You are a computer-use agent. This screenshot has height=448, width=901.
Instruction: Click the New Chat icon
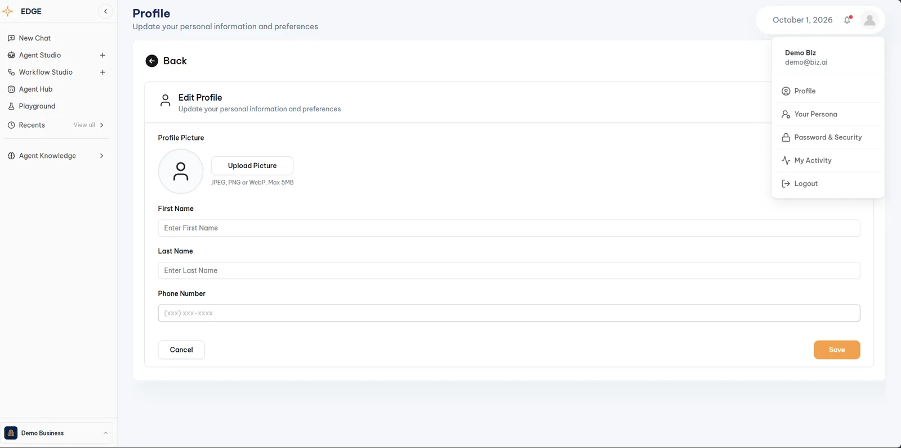click(11, 38)
